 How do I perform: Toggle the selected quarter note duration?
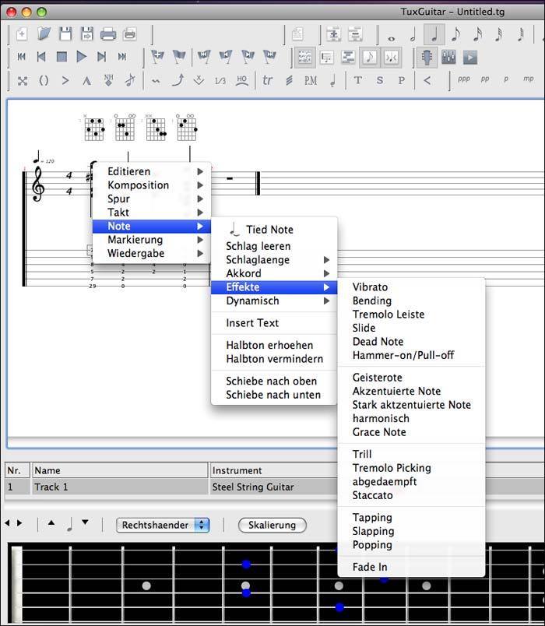(x=434, y=34)
